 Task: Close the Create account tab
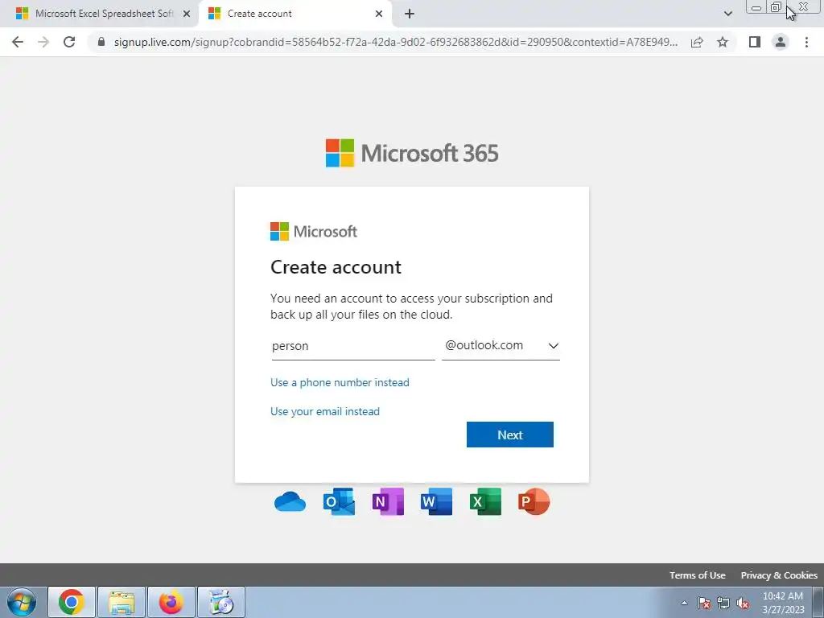click(379, 14)
